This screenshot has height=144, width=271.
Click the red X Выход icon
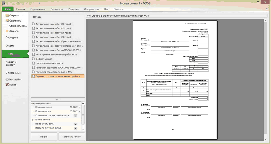(7, 85)
